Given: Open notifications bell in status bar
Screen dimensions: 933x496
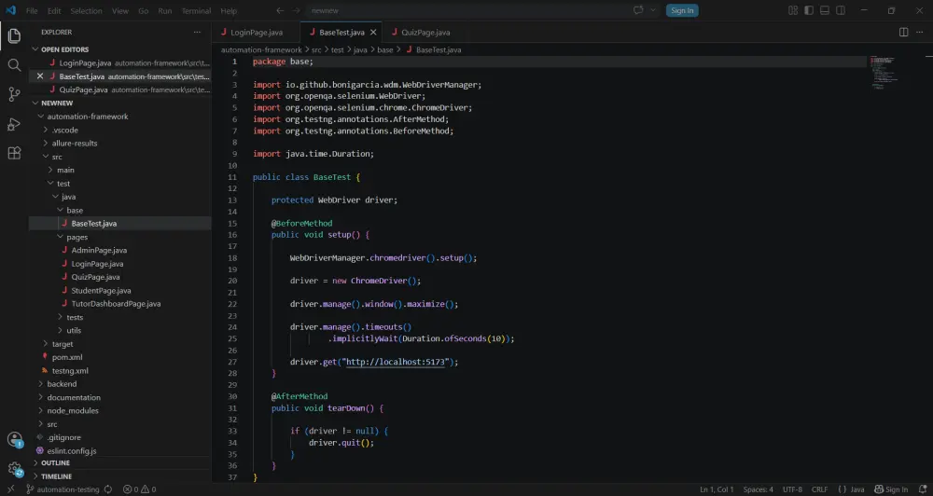Looking at the screenshot, I should 923,489.
